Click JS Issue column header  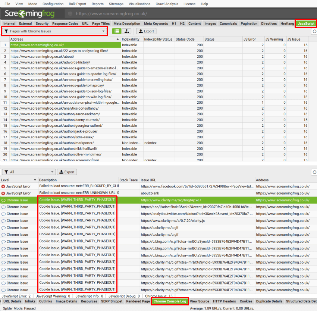pos(297,39)
